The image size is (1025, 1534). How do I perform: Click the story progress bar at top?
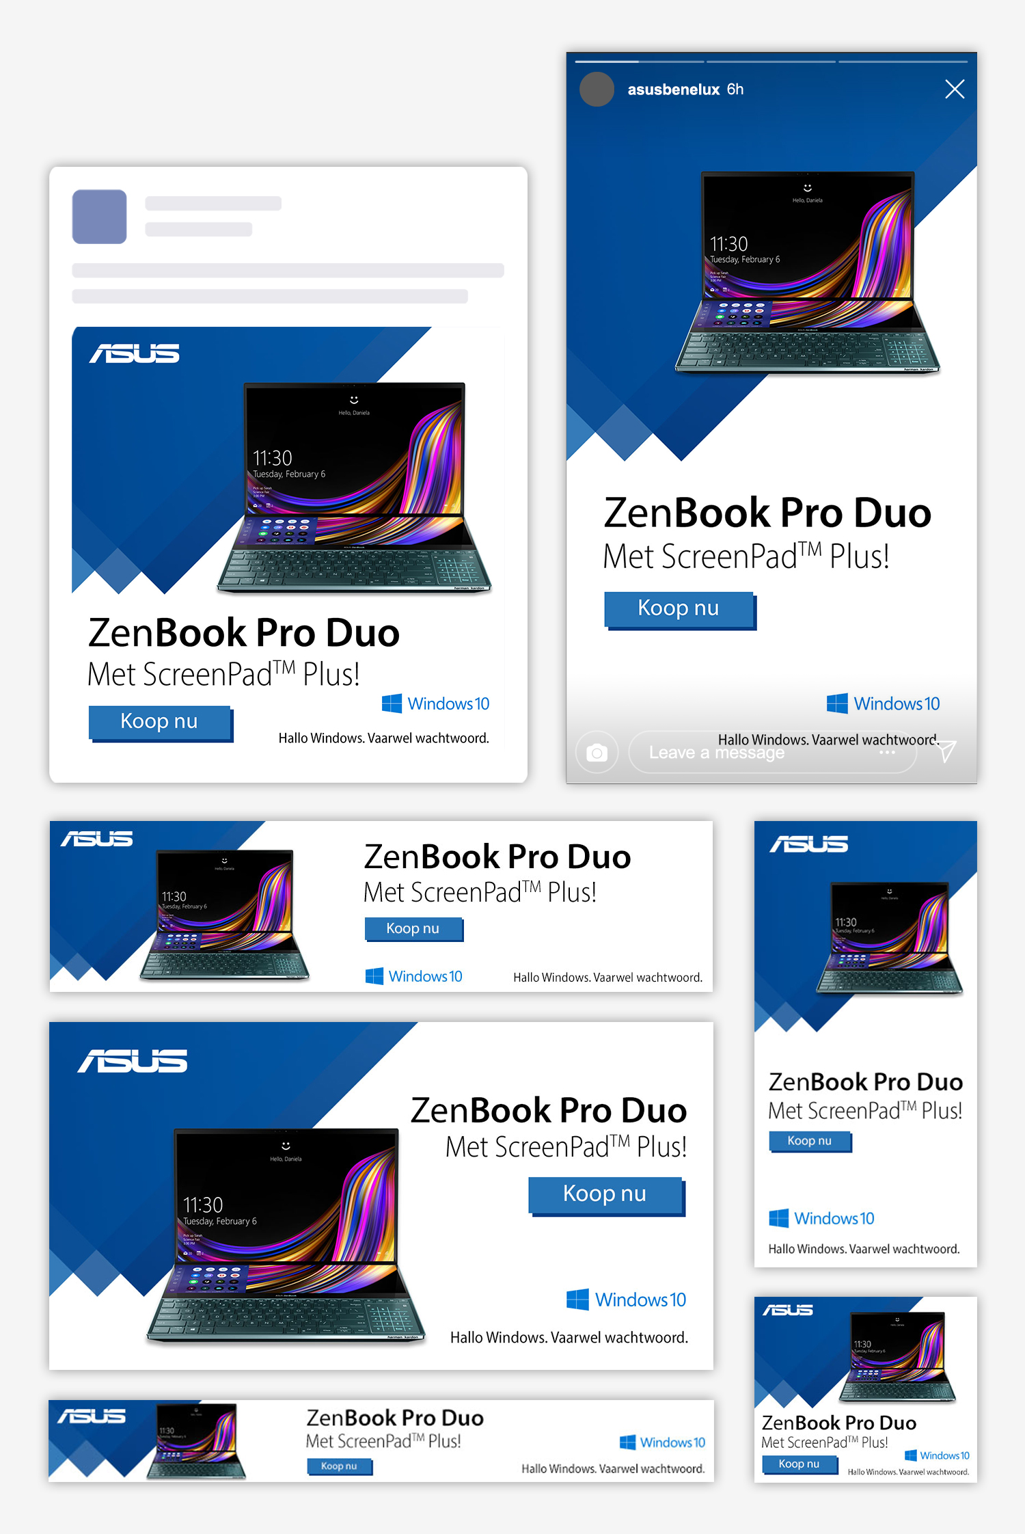click(771, 62)
